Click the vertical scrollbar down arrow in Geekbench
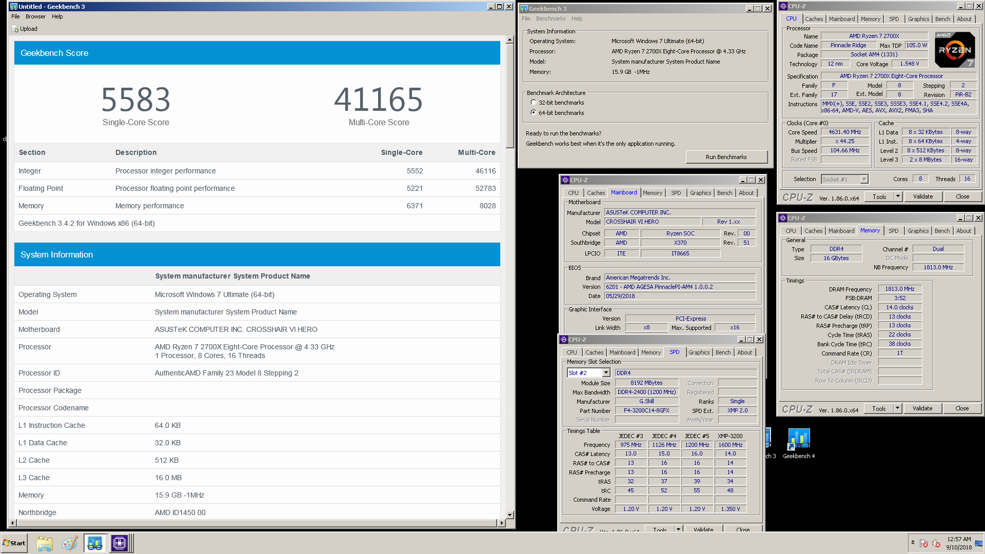Viewport: 985px width, 554px height. tap(509, 515)
